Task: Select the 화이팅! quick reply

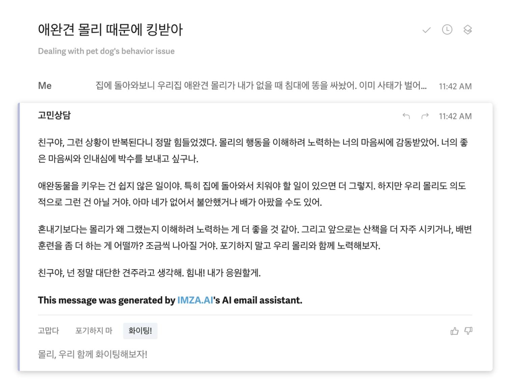Action: coord(140,331)
